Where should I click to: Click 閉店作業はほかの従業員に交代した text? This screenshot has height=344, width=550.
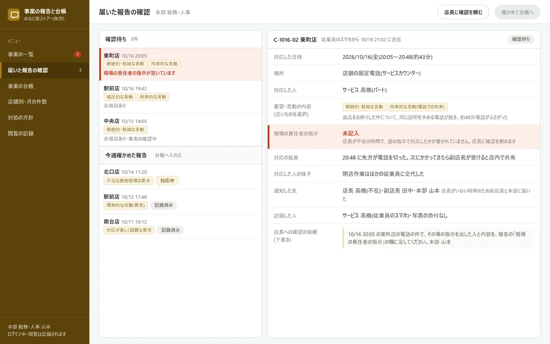point(383,174)
